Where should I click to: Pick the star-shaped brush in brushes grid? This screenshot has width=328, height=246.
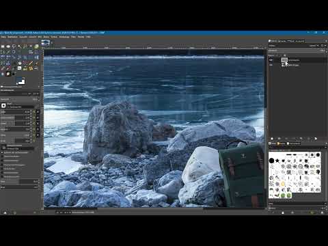tap(277, 161)
